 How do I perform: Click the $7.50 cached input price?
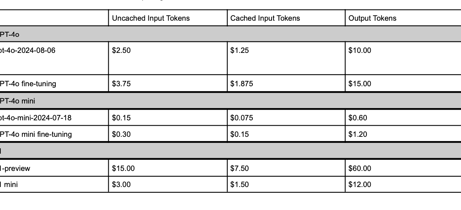point(239,168)
